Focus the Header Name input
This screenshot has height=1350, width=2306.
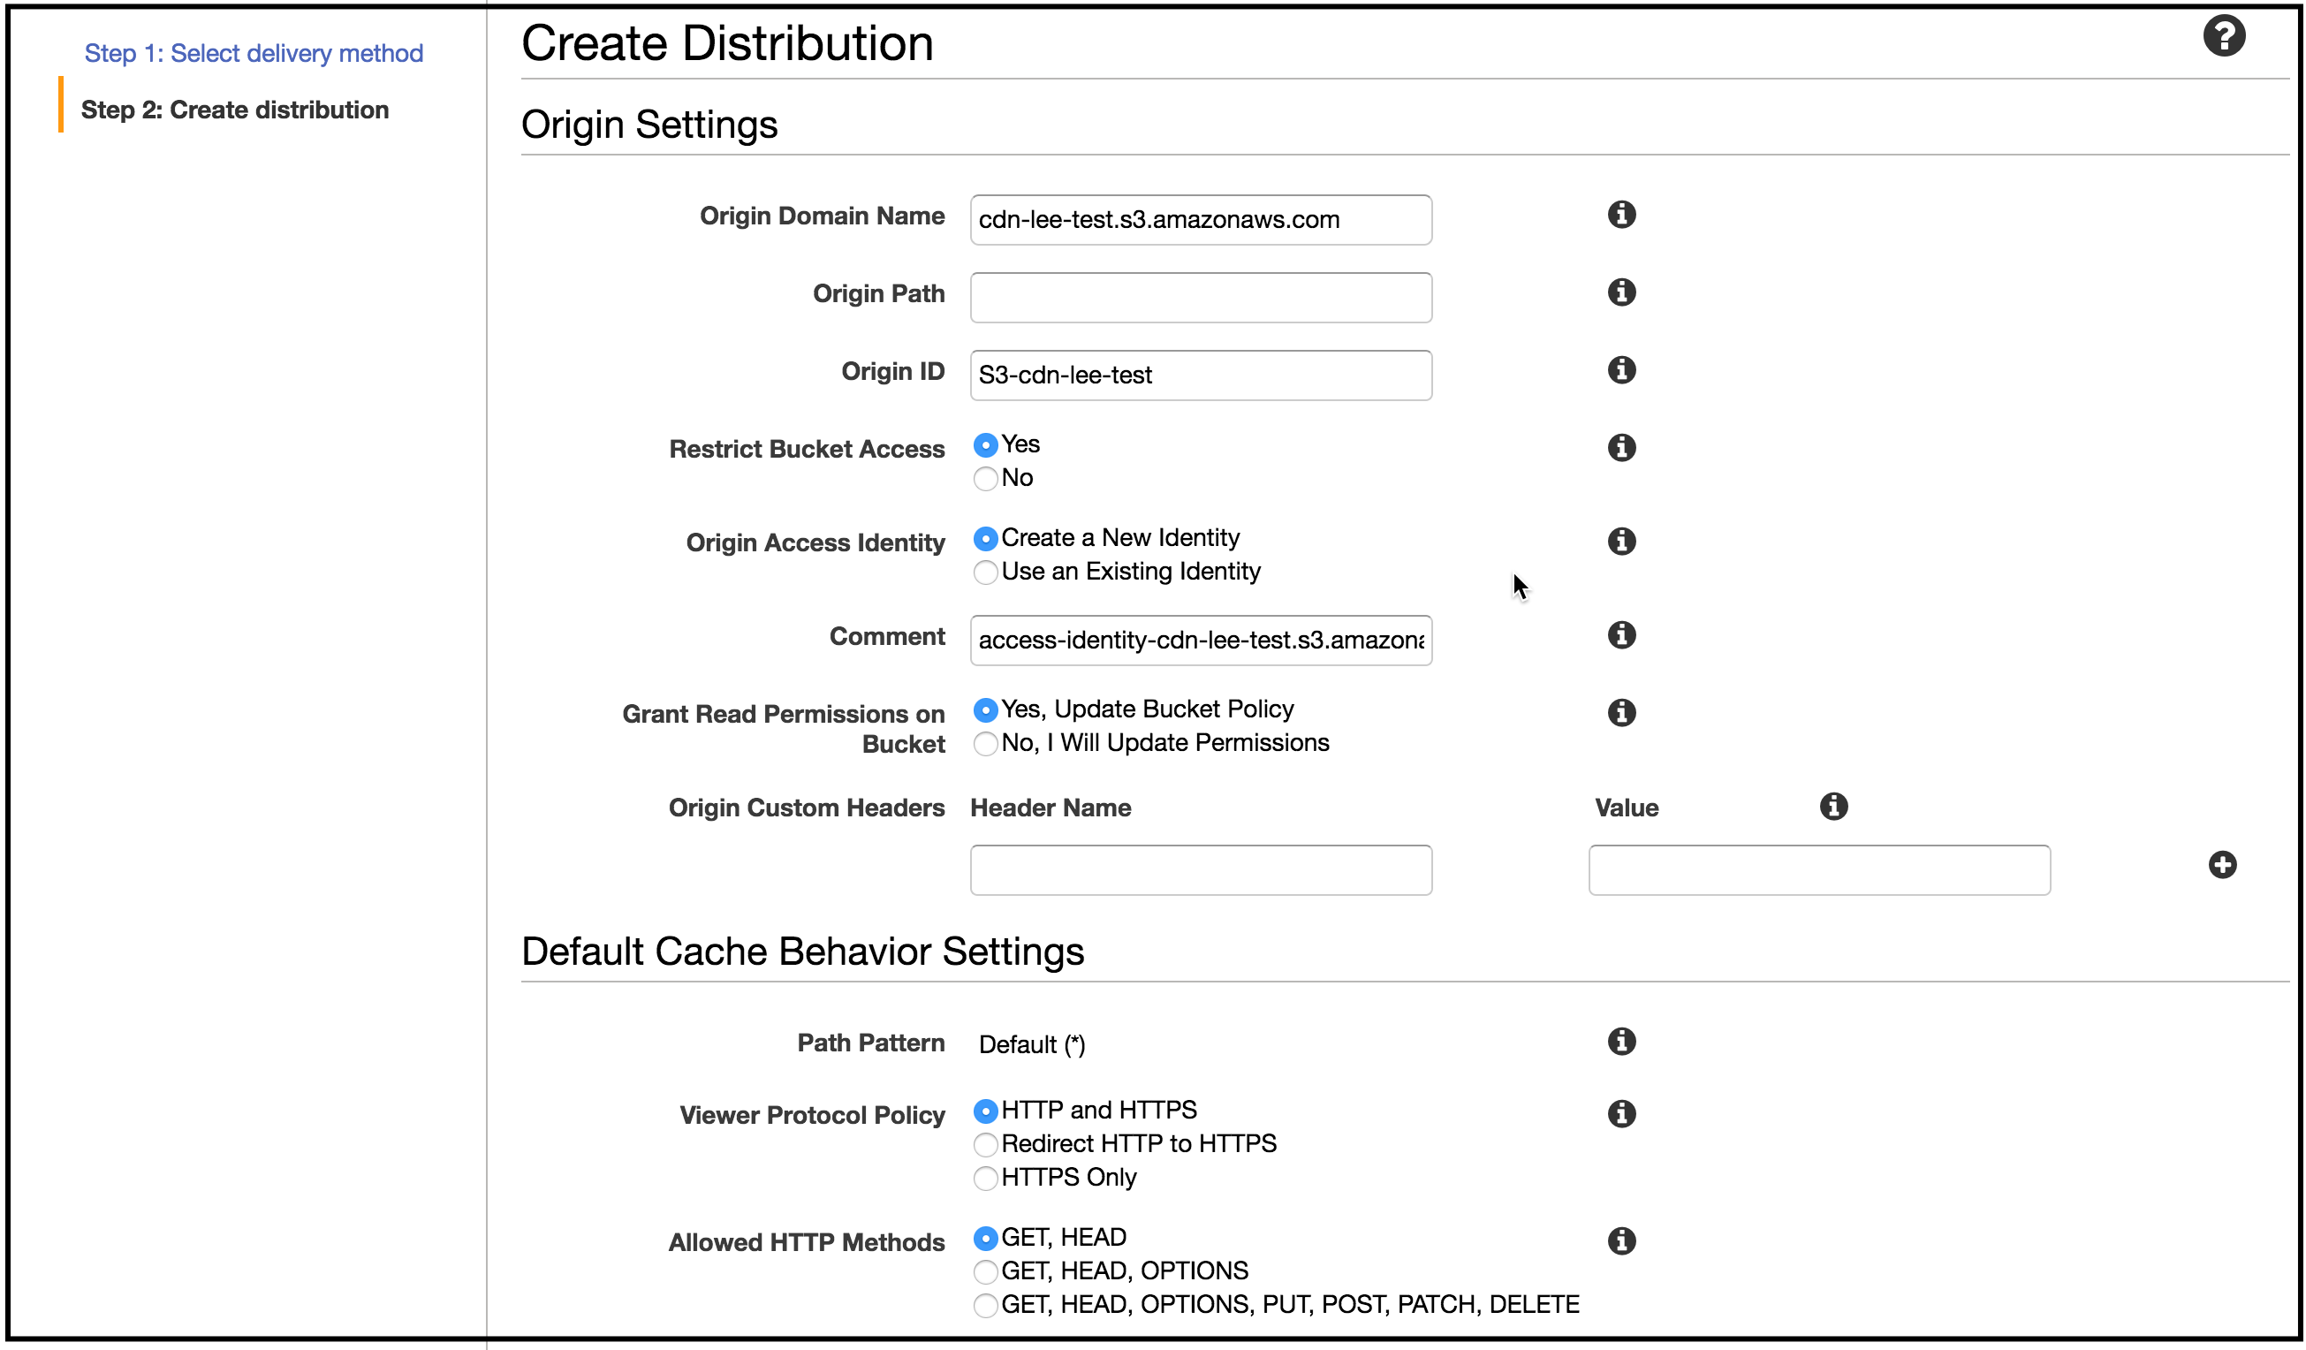pos(1201,870)
